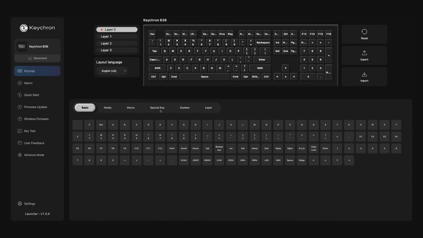
Task: Pick the PgUp key in palette
Action: click(x=278, y=148)
